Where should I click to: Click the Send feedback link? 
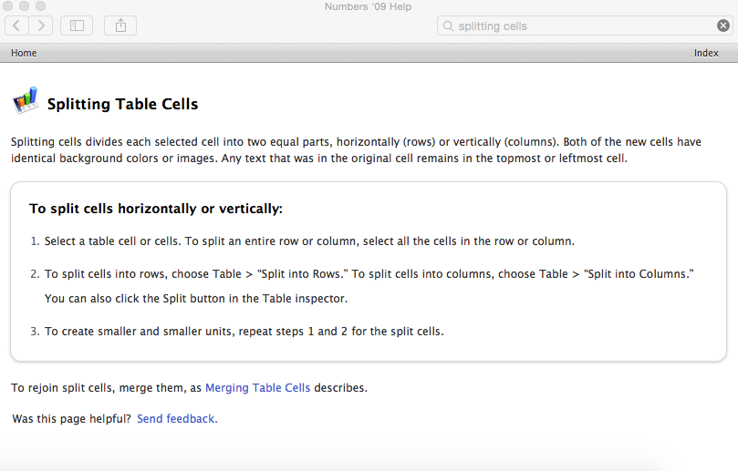[177, 419]
